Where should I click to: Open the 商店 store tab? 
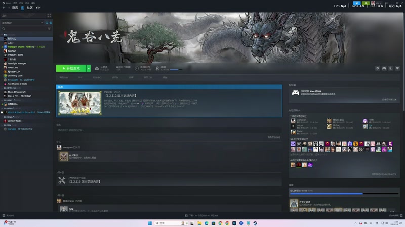pos(15,8)
